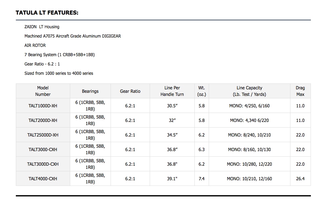Click the 5.8 weight in the TALT1000D-XH row
This screenshot has width=323, height=202.
click(202, 106)
